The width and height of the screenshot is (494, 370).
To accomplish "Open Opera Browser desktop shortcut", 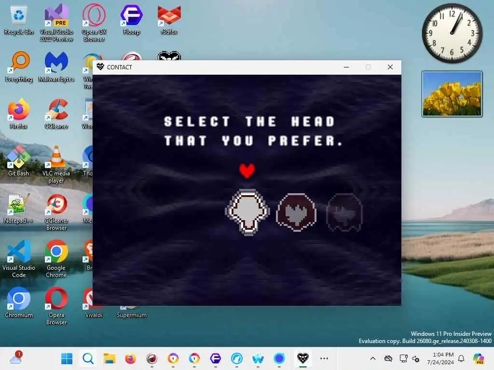I will click(56, 306).
